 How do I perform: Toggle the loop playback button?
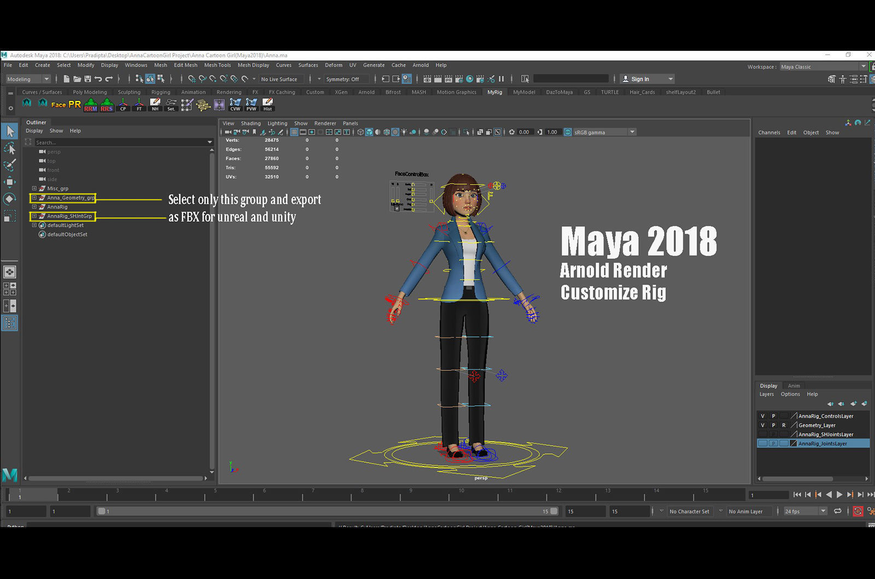838,511
